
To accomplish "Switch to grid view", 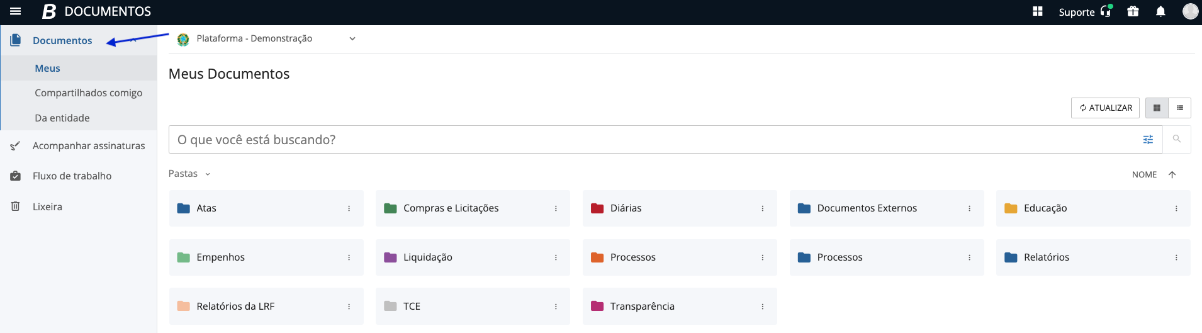I will pyautogui.click(x=1157, y=108).
